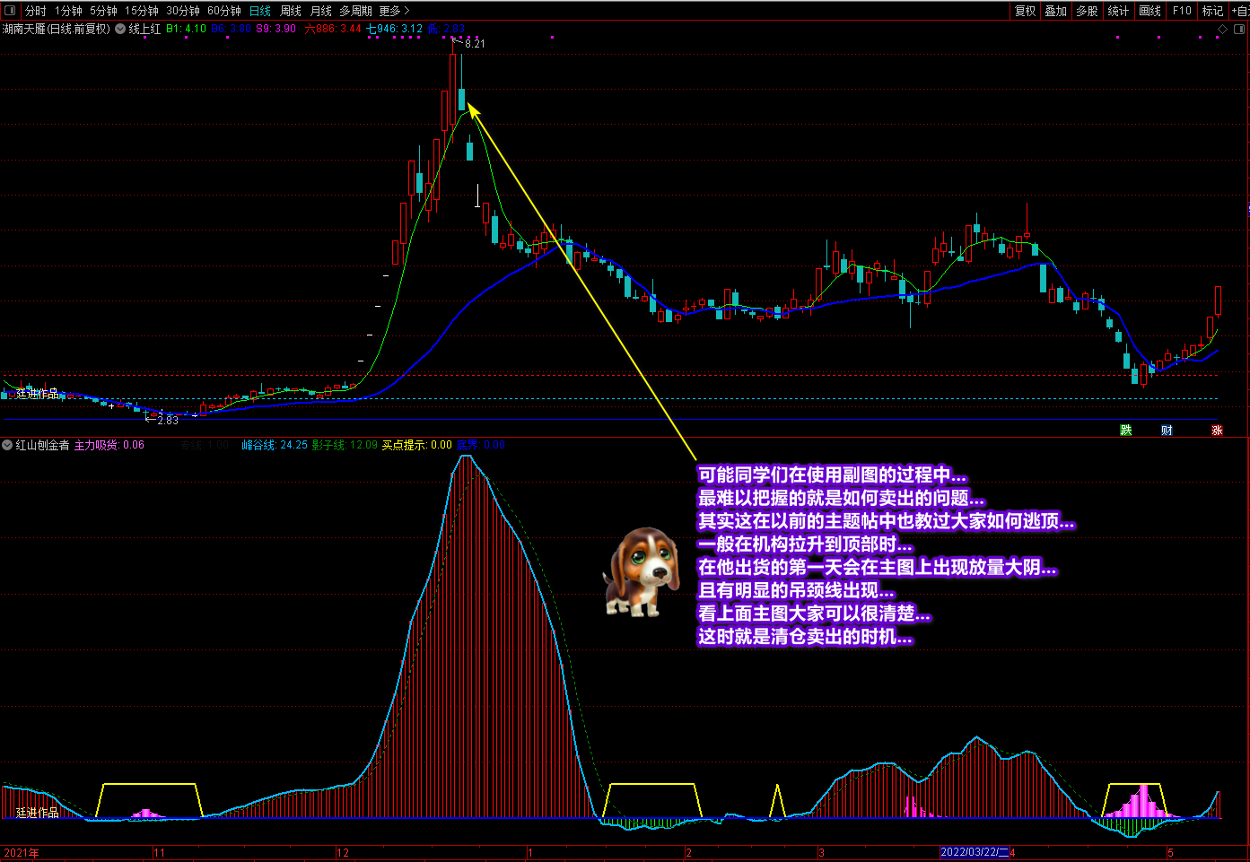Image resolution: width=1250 pixels, height=862 pixels.
Task: Open the 多股 multi-stock view
Action: coord(1087,11)
